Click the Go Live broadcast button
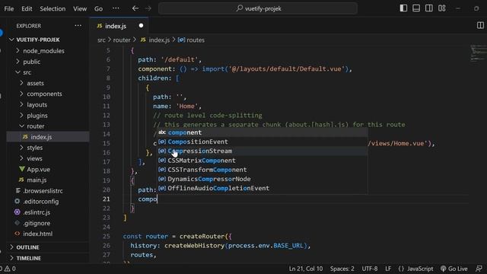 pyautogui.click(x=454, y=269)
